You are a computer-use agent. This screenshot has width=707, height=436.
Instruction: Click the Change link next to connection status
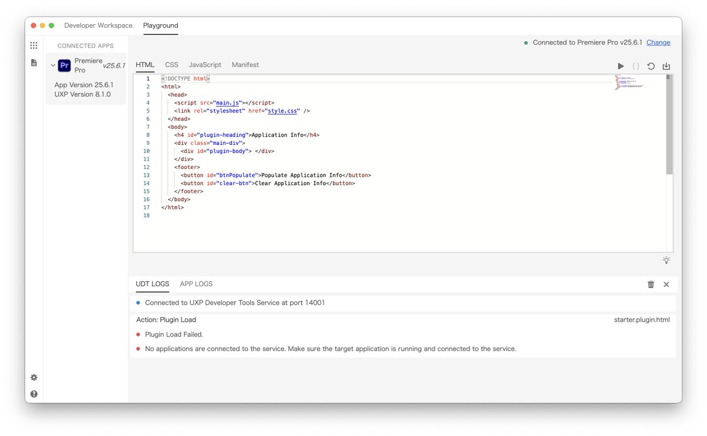[658, 42]
